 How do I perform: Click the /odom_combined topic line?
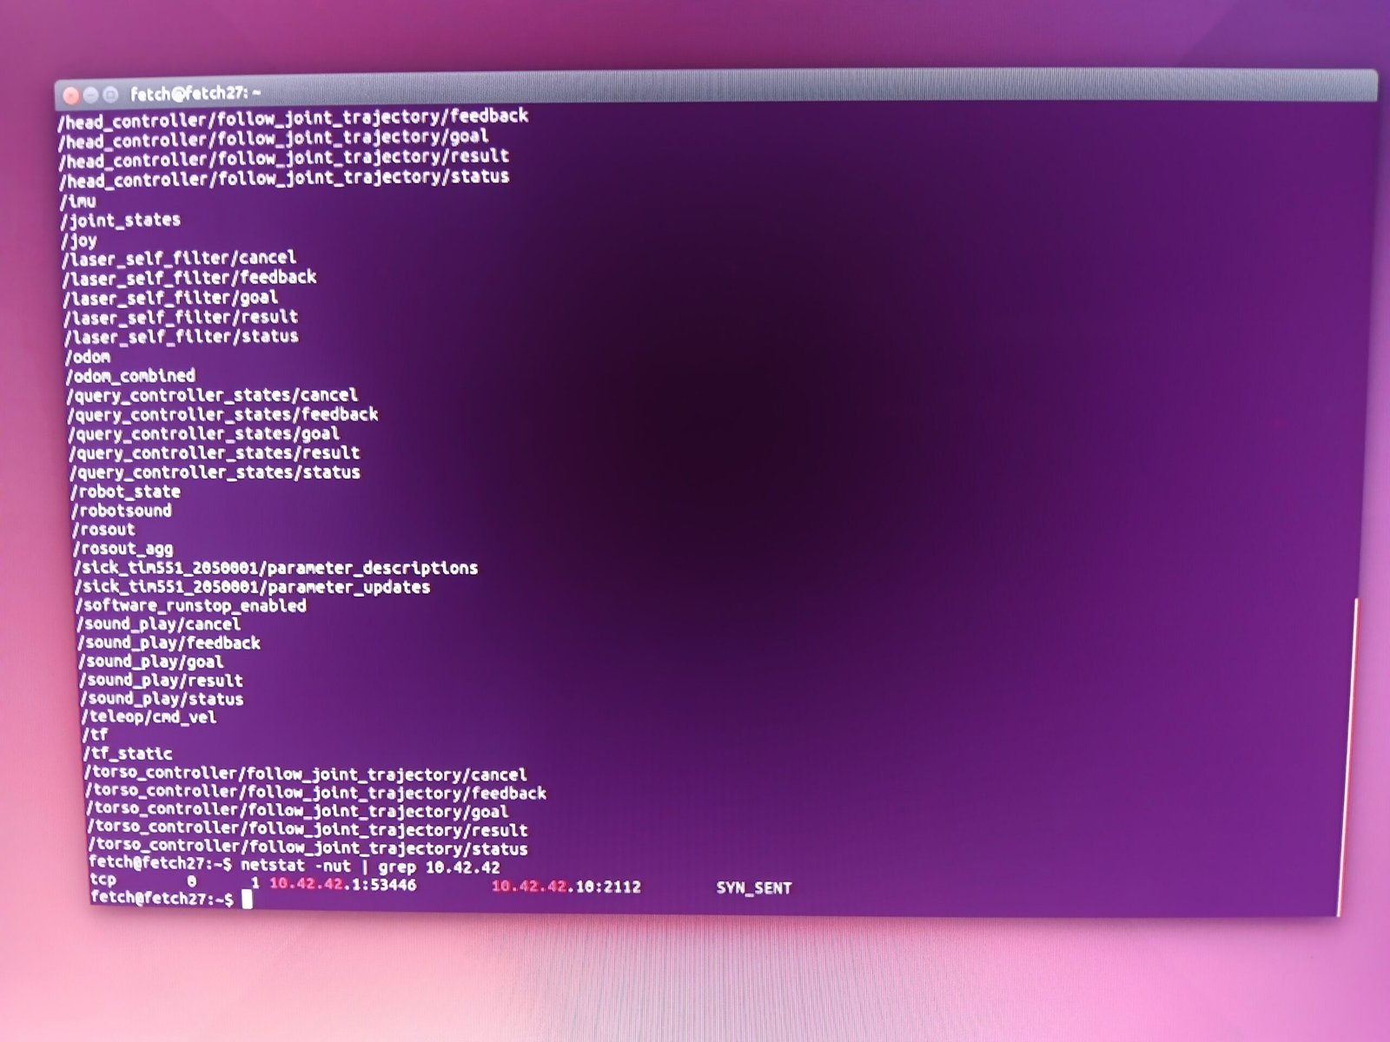[x=131, y=376]
